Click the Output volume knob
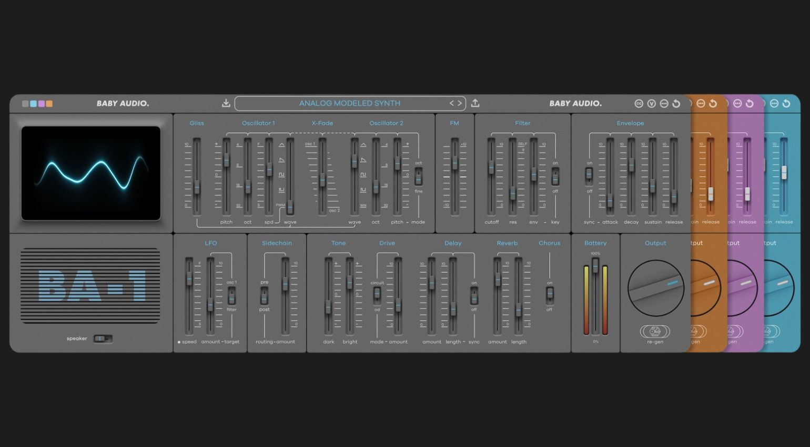810x447 pixels. click(655, 288)
